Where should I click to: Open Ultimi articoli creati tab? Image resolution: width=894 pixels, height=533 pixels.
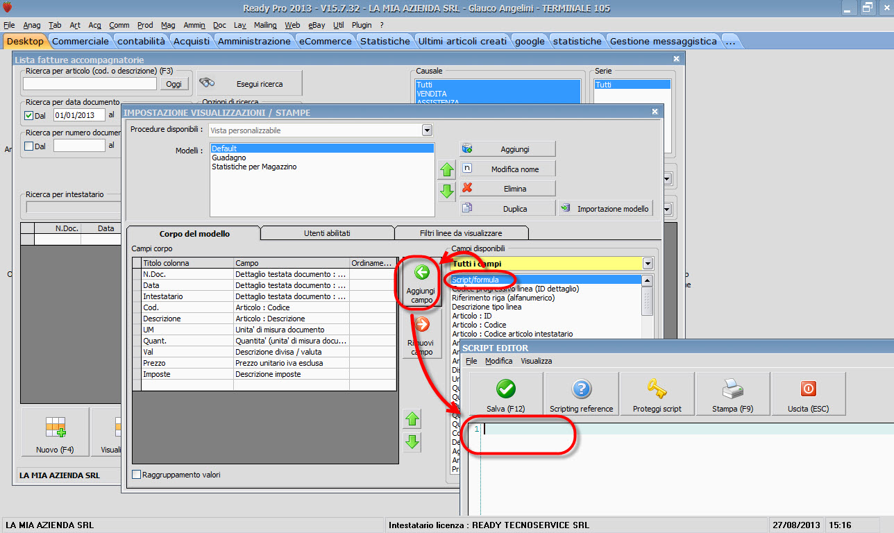(x=463, y=41)
